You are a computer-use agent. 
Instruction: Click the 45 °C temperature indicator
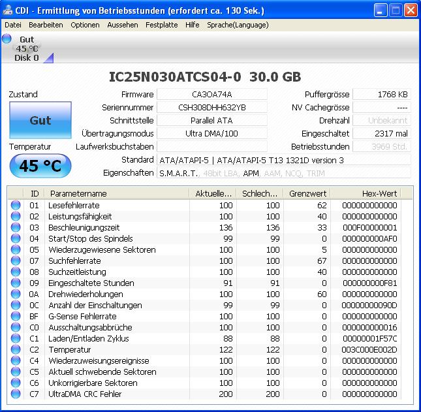40,165
